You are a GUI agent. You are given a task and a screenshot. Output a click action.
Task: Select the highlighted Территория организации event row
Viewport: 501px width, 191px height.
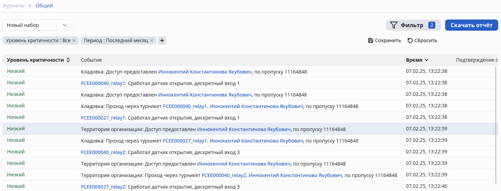213,129
